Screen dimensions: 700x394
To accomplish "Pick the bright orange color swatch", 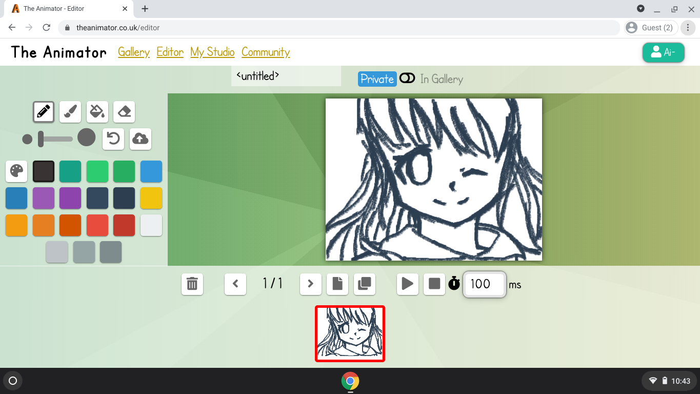I will pos(16,225).
